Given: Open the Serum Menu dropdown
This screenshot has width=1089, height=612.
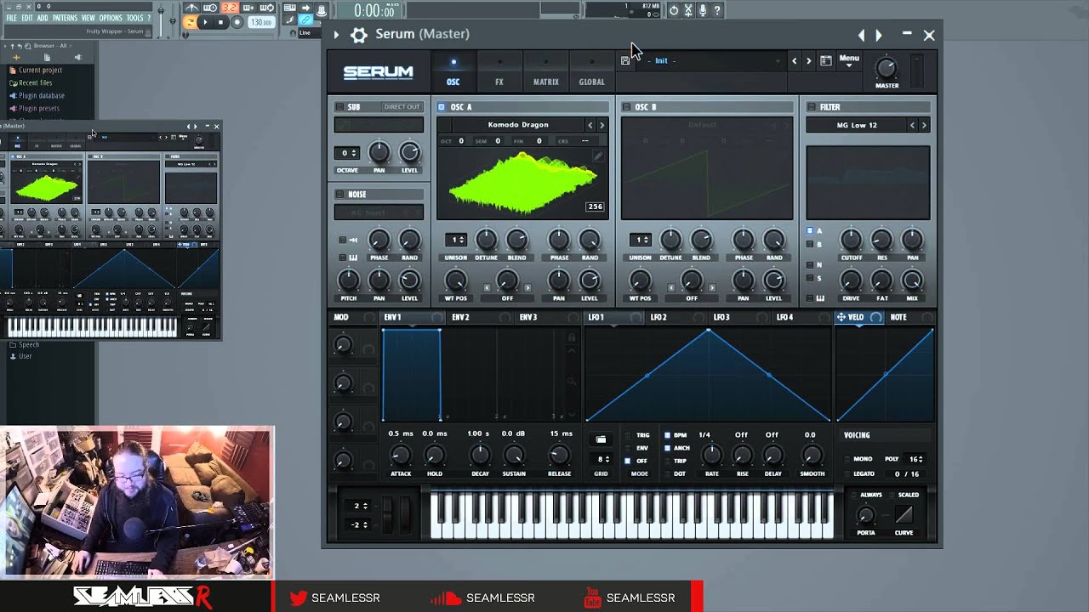Looking at the screenshot, I should pyautogui.click(x=849, y=60).
